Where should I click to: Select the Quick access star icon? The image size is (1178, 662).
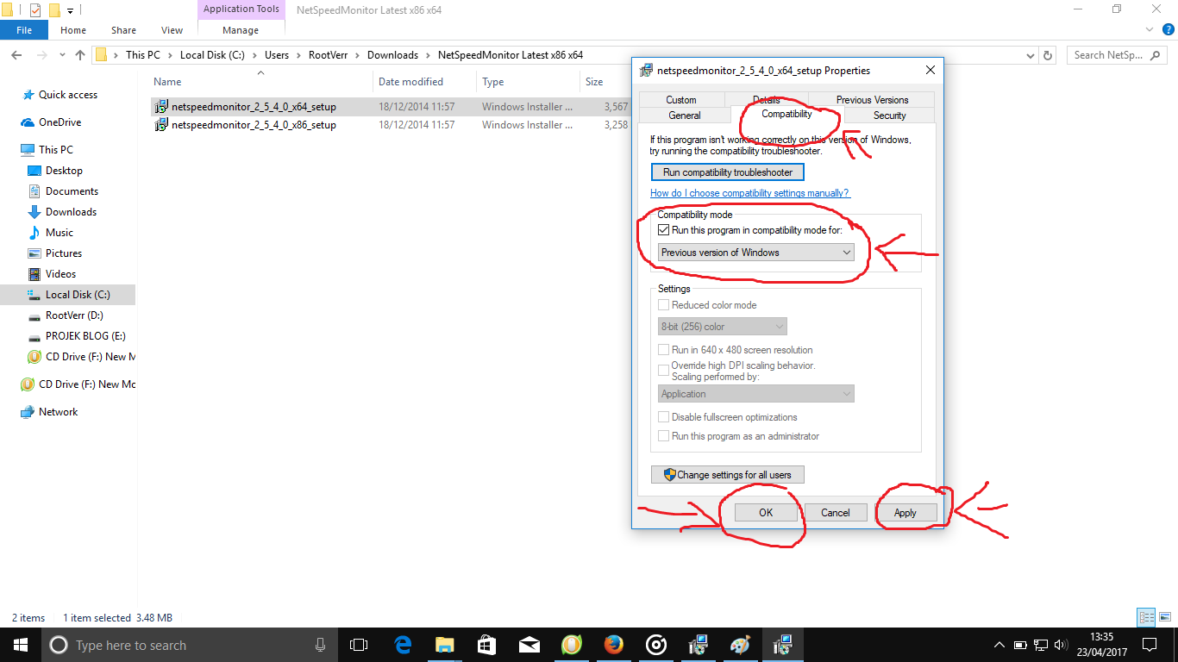(x=28, y=95)
